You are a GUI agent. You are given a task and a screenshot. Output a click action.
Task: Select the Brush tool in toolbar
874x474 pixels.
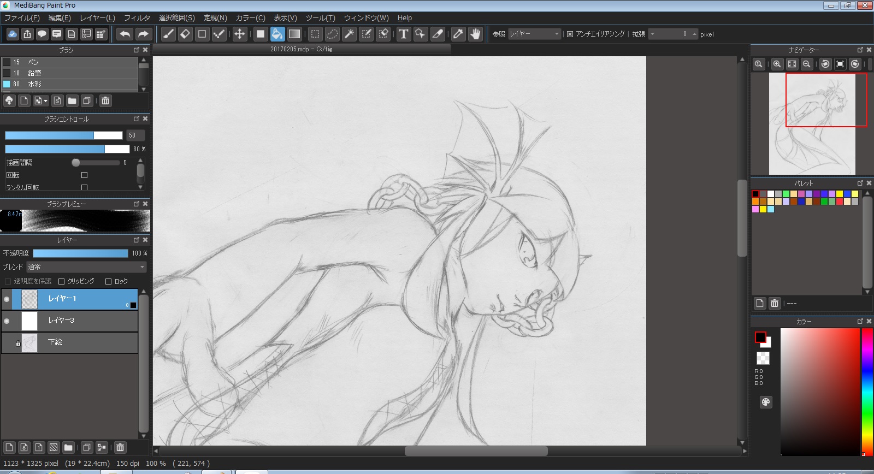[x=169, y=34]
